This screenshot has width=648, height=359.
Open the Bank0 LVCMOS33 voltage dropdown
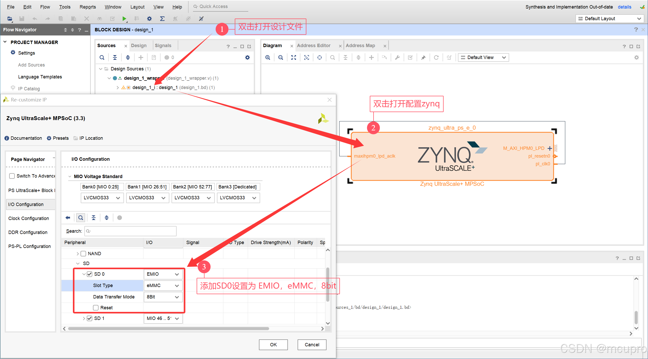tap(102, 198)
